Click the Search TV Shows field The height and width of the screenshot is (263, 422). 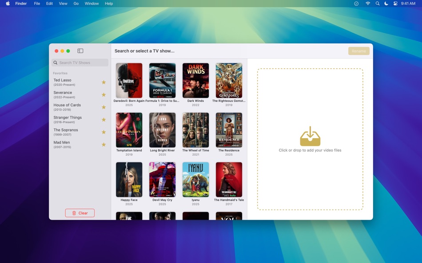coord(80,62)
